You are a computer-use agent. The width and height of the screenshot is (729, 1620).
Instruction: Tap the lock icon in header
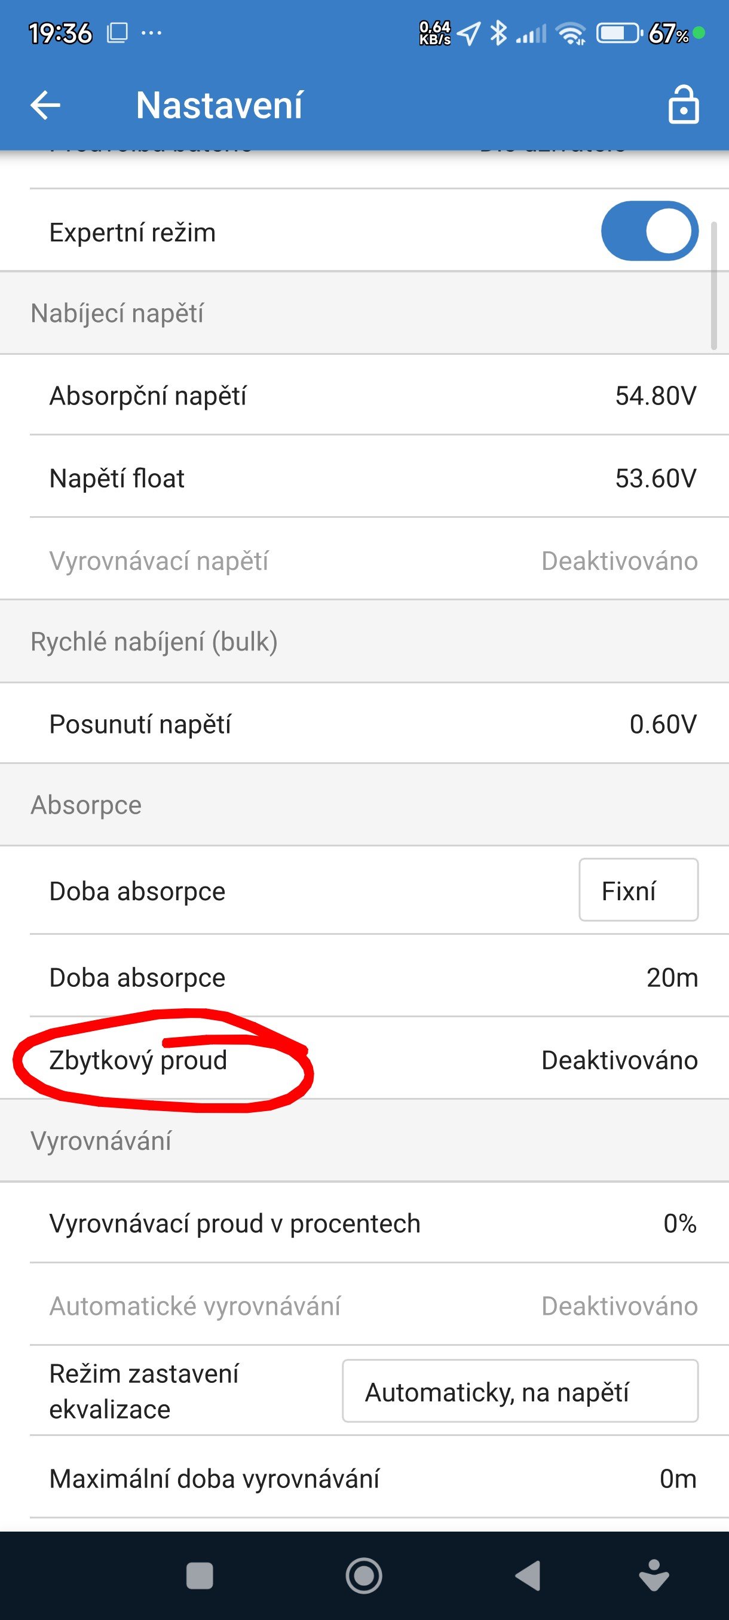coord(683,105)
